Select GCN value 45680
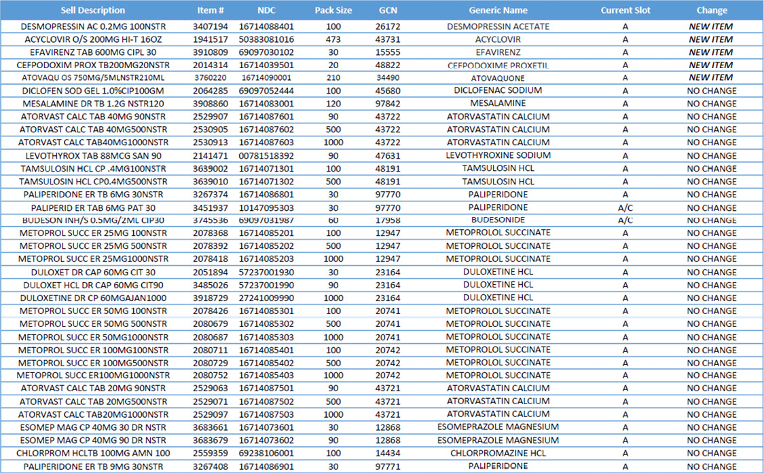 (388, 90)
